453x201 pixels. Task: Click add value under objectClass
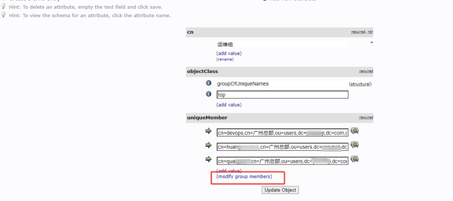pos(229,105)
